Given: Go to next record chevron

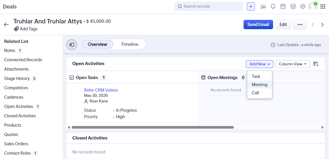Looking at the screenshot, I should (323, 25).
